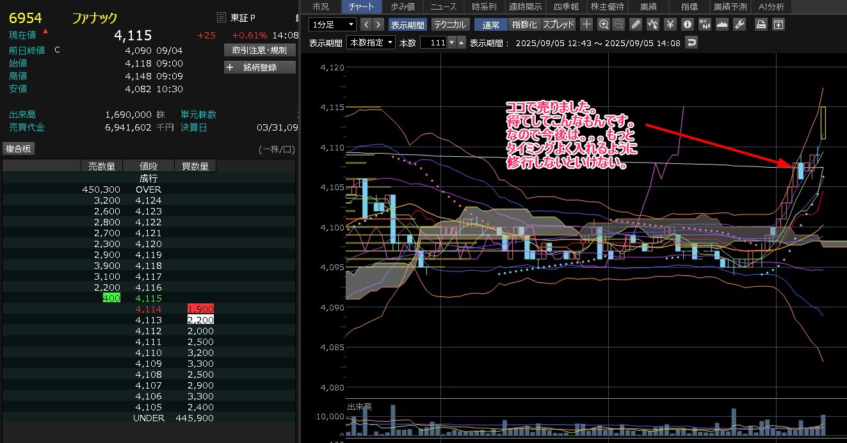847x443 pixels.
Task: Click the area chart icon
Action: [722, 24]
